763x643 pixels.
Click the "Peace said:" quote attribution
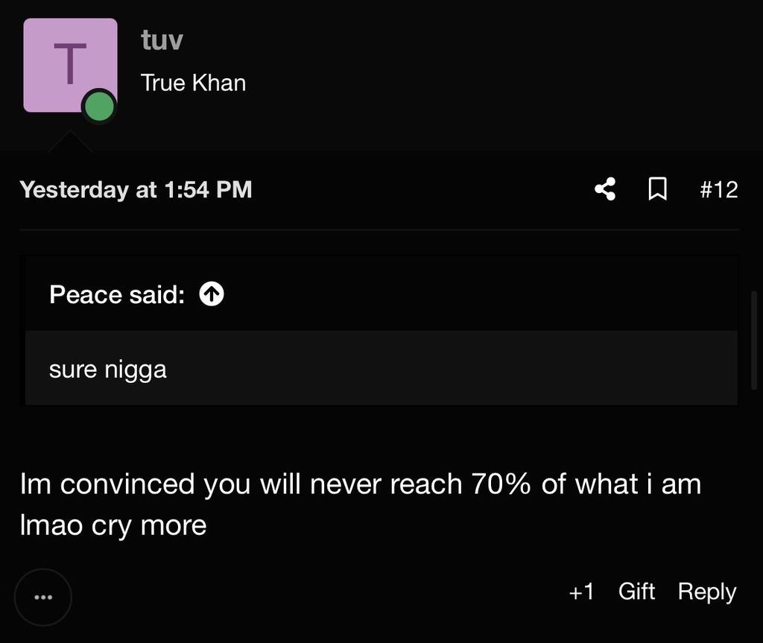click(x=117, y=295)
